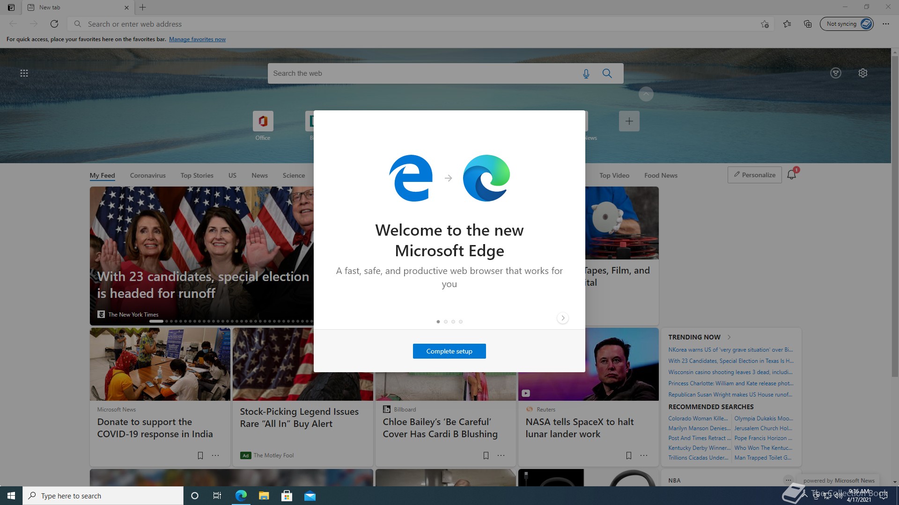Bookmark the NASA SpaceX card
The image size is (899, 505).
pyautogui.click(x=629, y=455)
